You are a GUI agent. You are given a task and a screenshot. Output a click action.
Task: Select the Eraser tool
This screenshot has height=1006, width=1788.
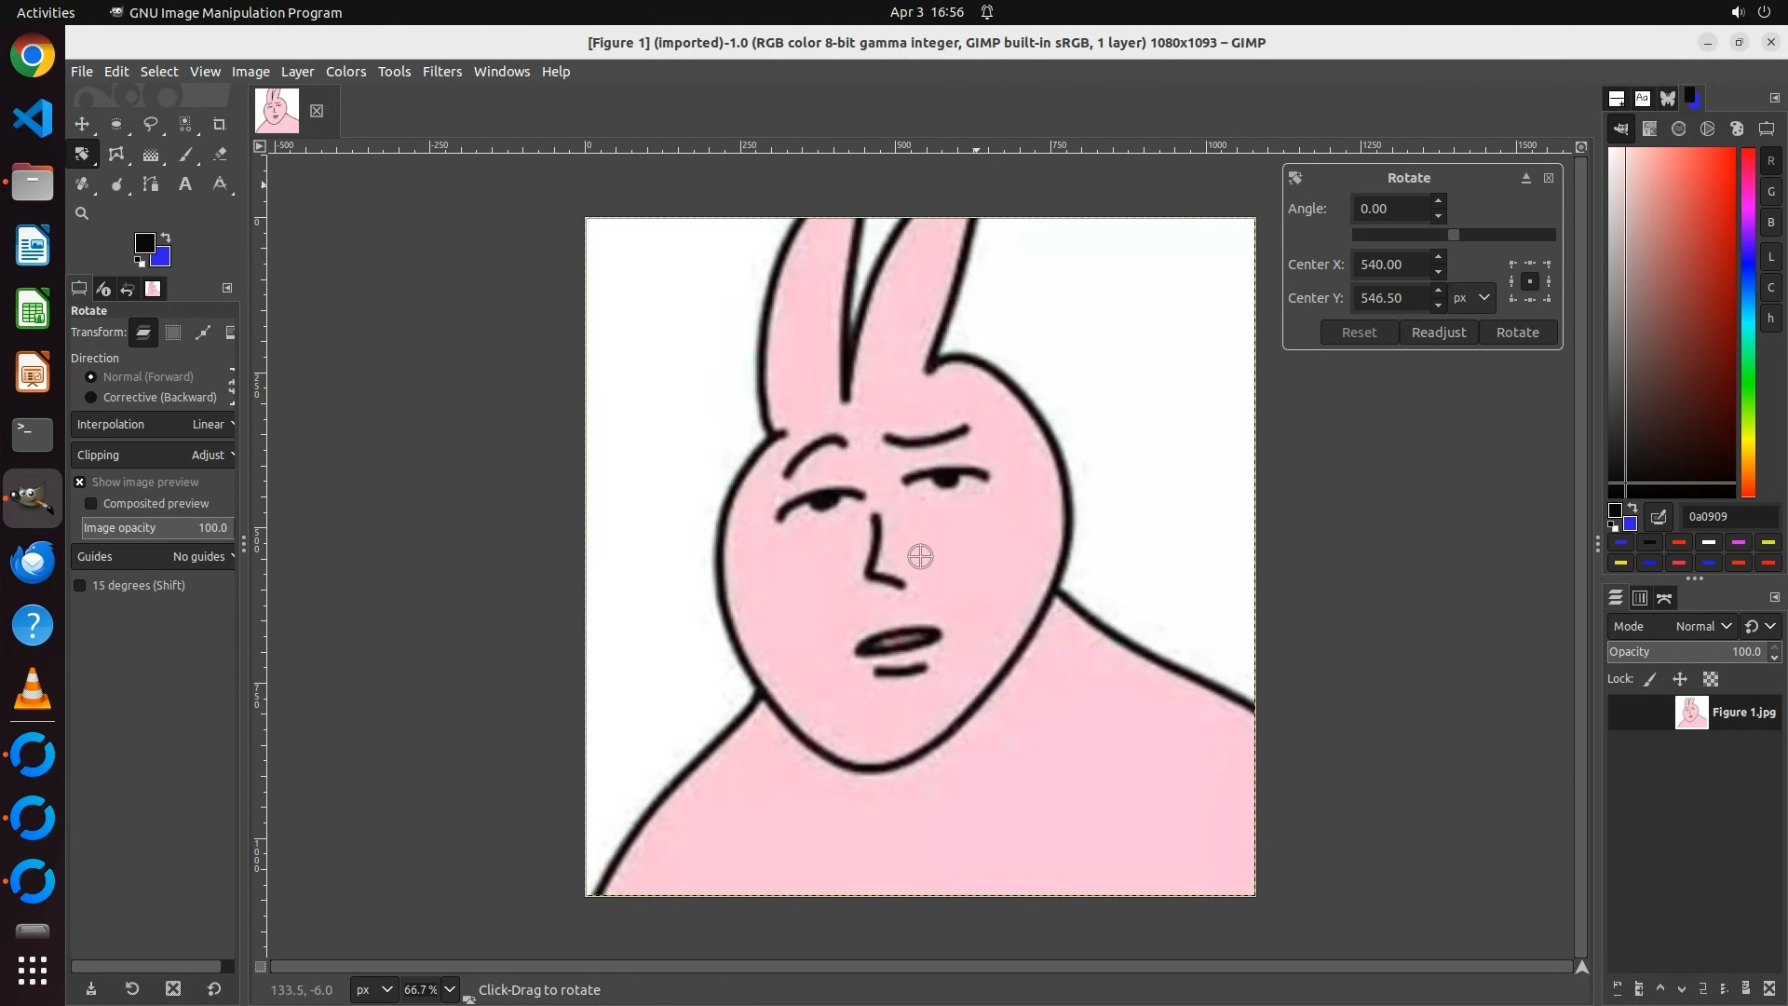tap(220, 155)
